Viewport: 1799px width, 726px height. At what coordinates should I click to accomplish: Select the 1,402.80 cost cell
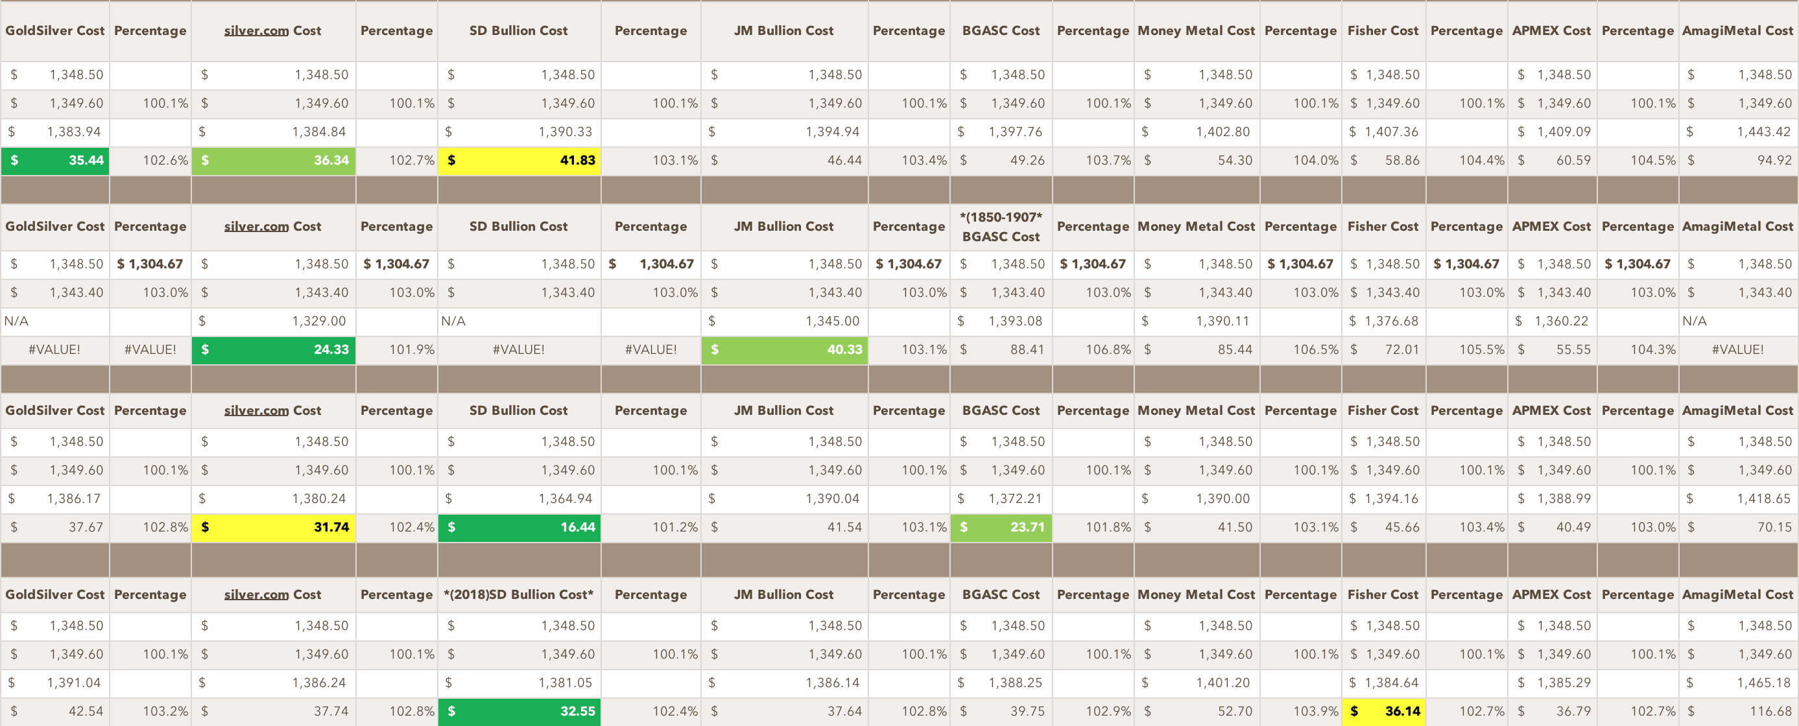click(1197, 132)
